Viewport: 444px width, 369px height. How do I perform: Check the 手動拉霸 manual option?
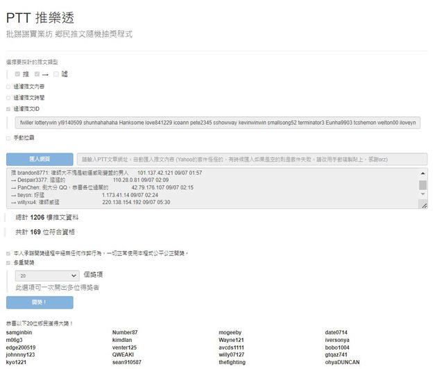pos(8,138)
